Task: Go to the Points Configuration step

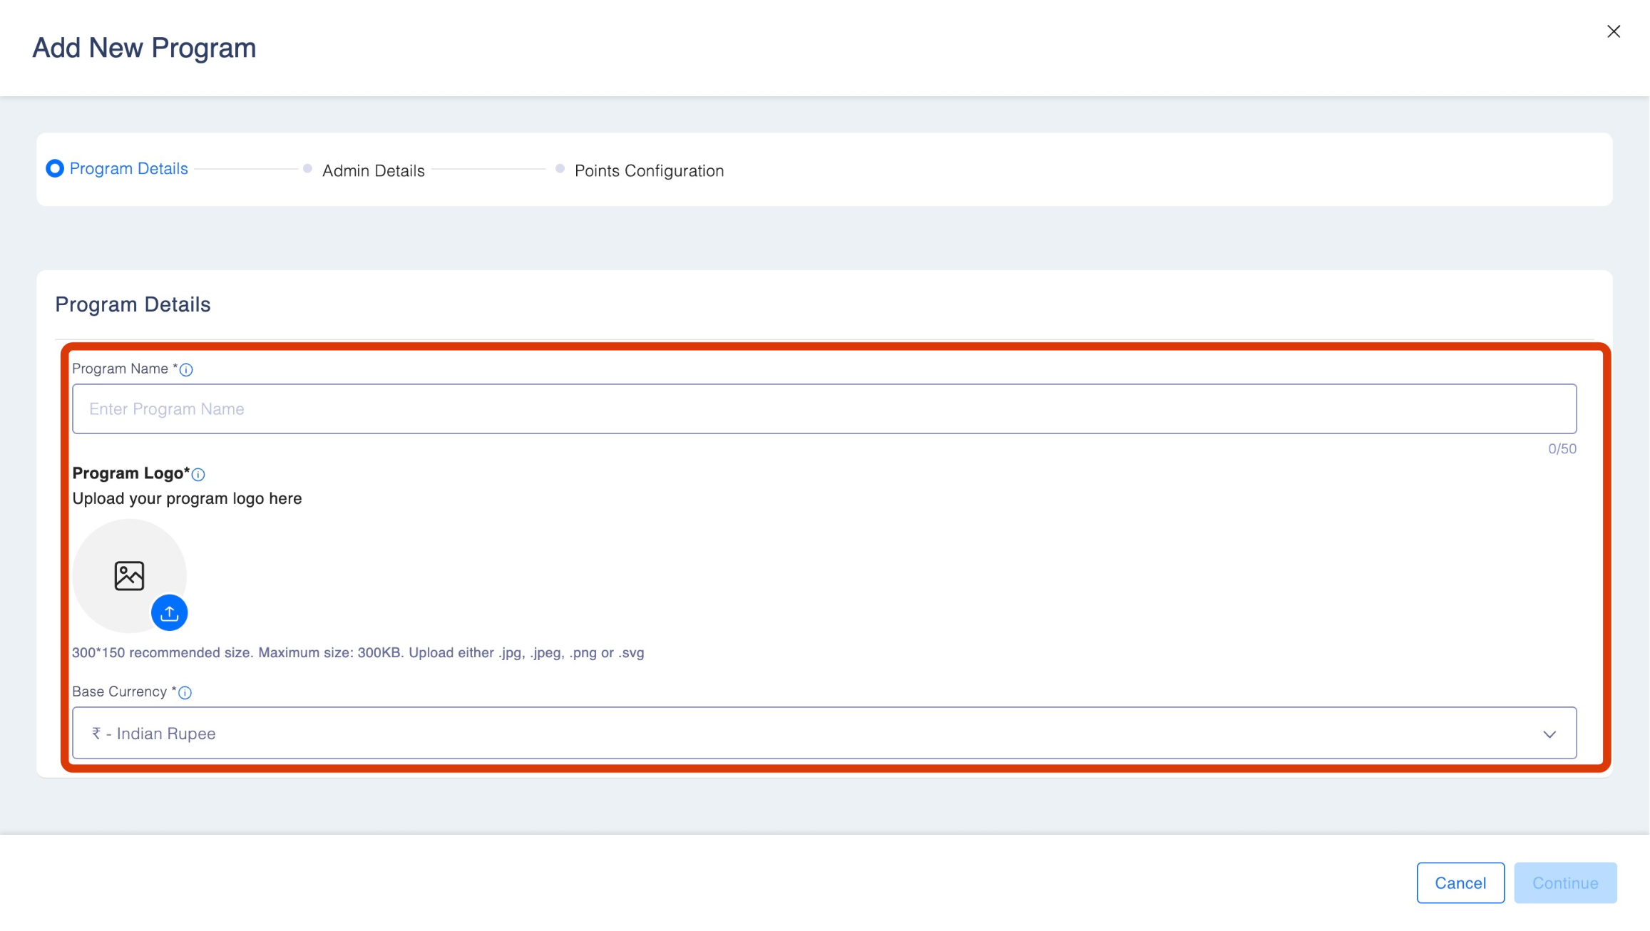Action: tap(649, 170)
